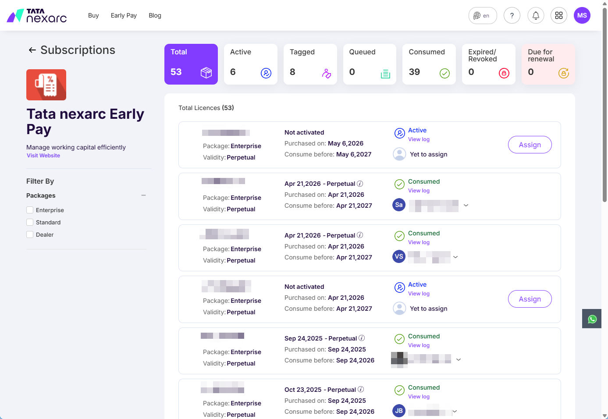View log for Oct 23,2025 - Perpetual licence
The image size is (608, 419).
click(x=419, y=397)
